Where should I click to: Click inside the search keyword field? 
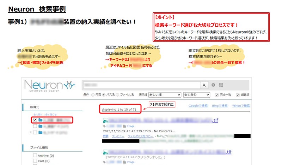[142, 85]
